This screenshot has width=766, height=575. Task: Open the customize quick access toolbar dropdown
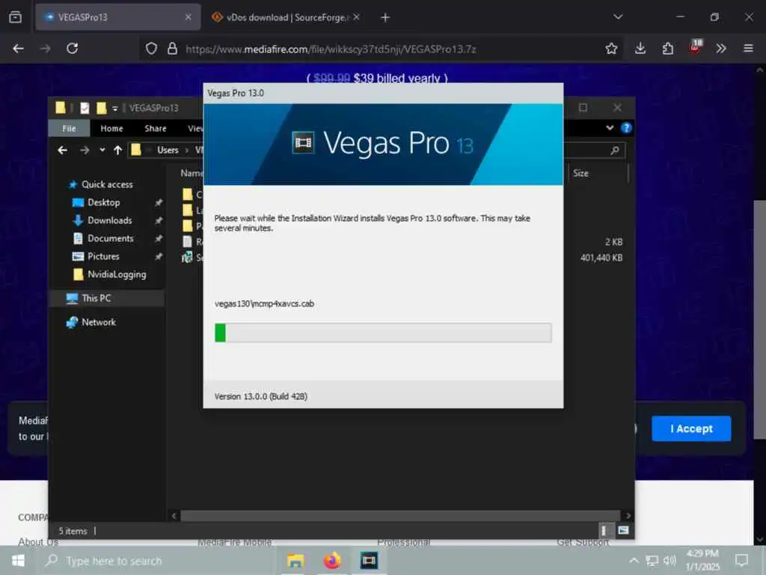click(x=114, y=108)
